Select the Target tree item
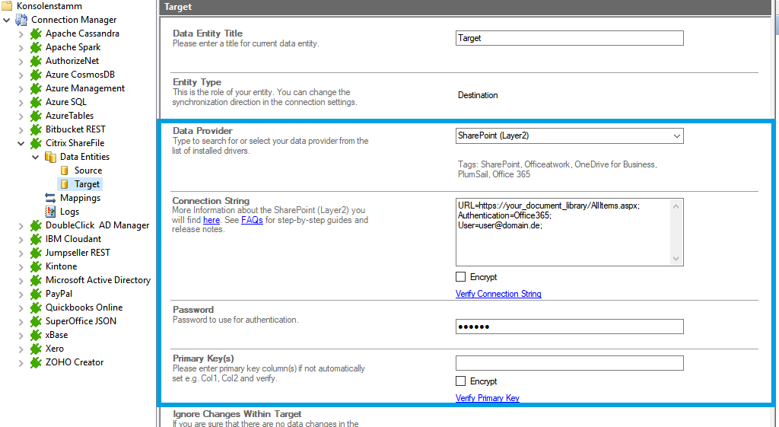This screenshot has height=427, width=779. click(x=87, y=184)
